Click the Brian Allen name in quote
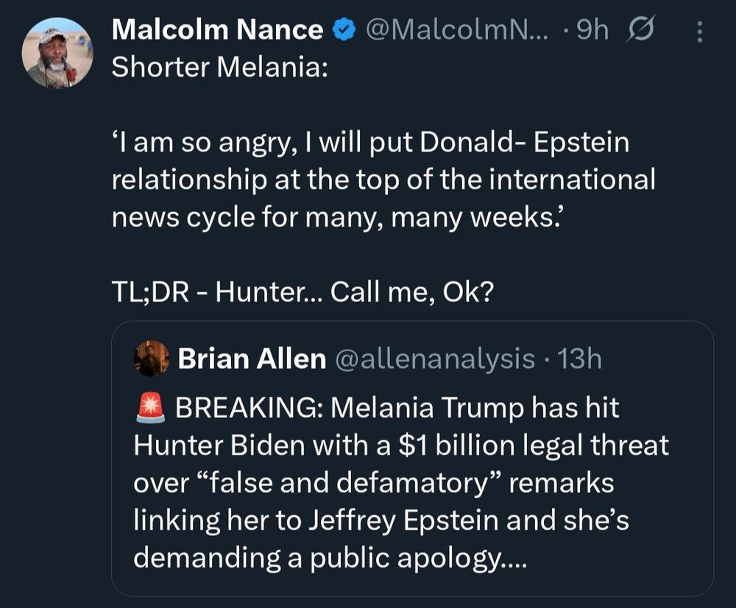The image size is (736, 608). pos(252,359)
